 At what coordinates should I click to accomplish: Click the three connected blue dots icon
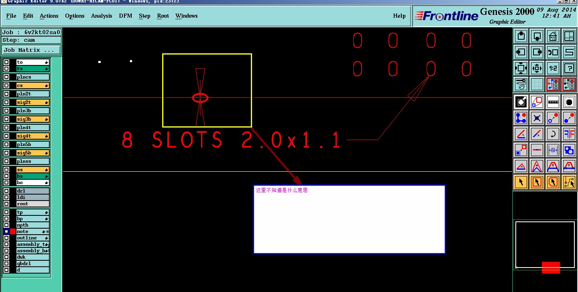tap(521, 118)
